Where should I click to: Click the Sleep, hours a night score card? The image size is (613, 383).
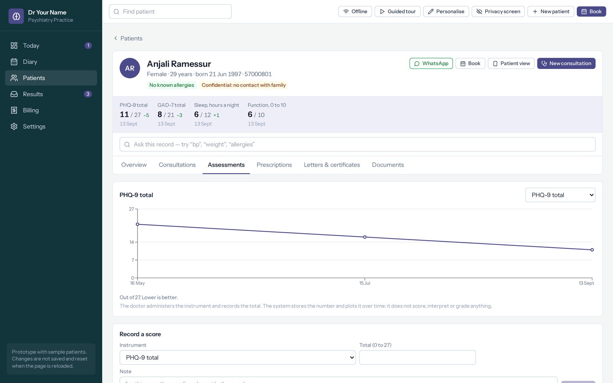coord(216,115)
